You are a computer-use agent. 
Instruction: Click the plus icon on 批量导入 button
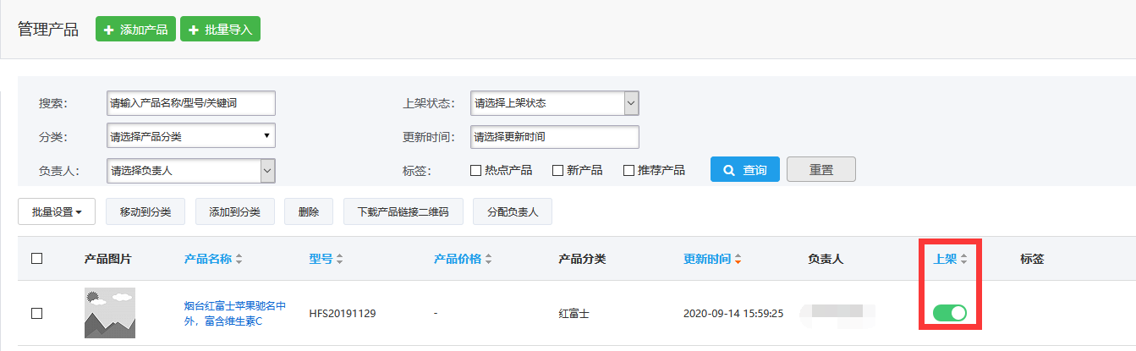(193, 30)
